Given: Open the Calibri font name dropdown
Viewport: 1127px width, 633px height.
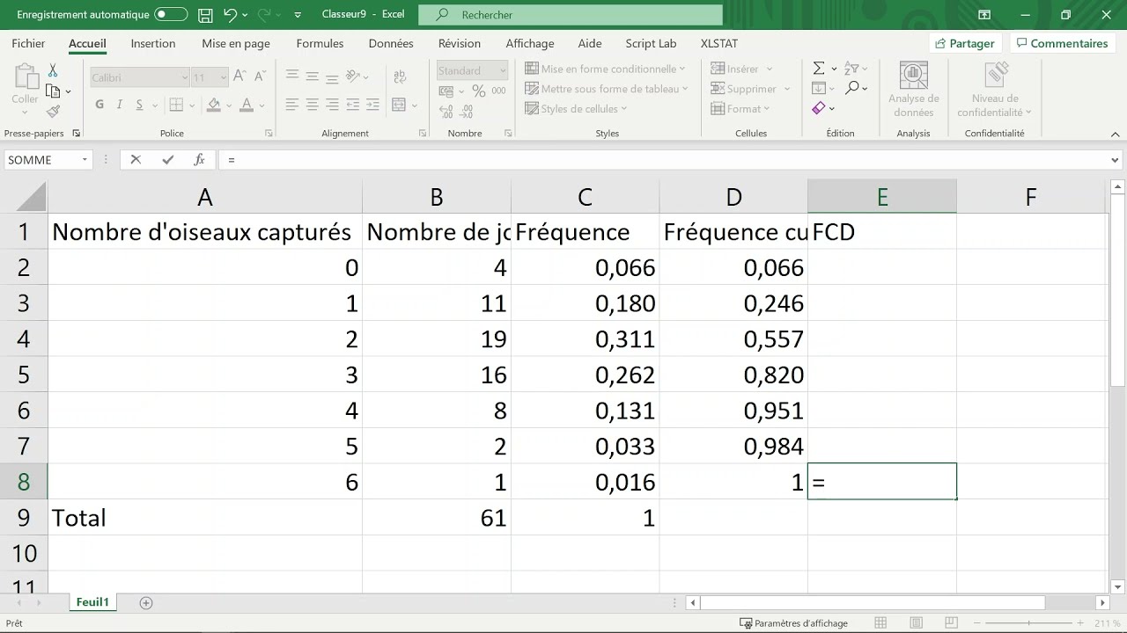Looking at the screenshot, I should tap(185, 77).
